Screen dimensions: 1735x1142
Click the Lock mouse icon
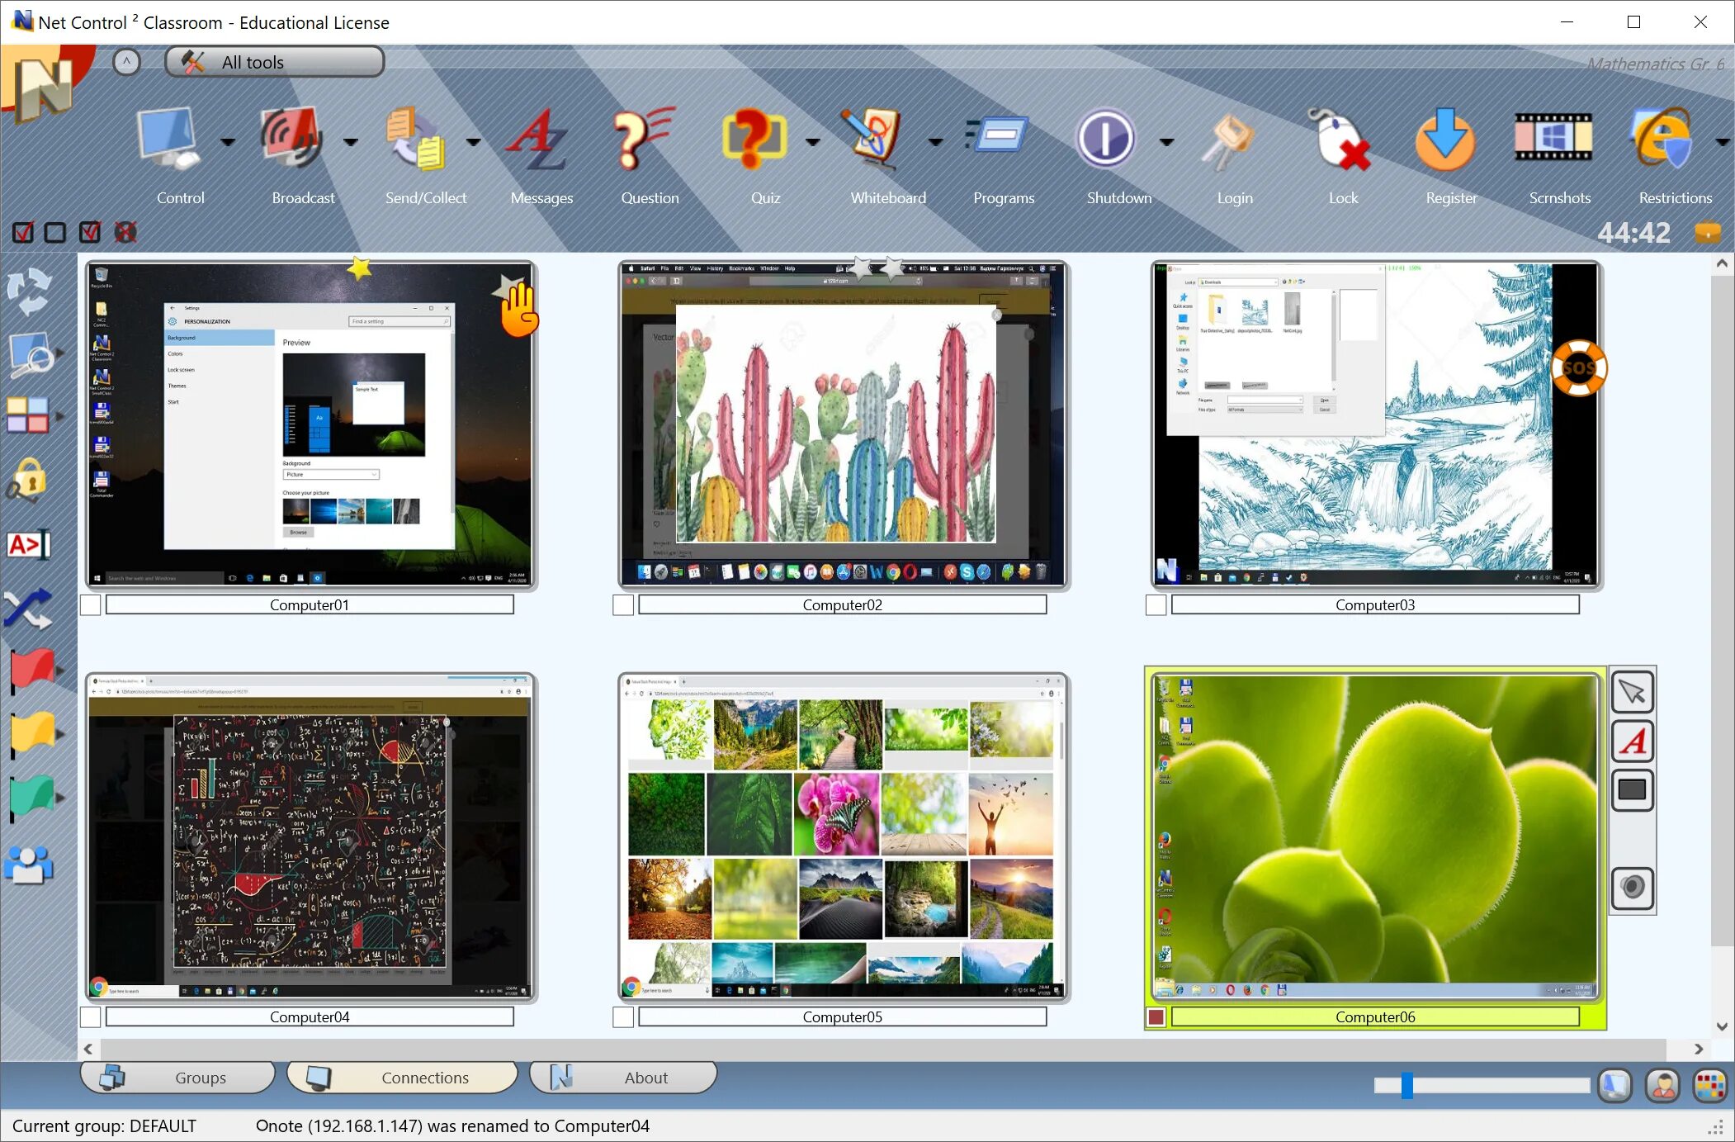tap(1340, 140)
